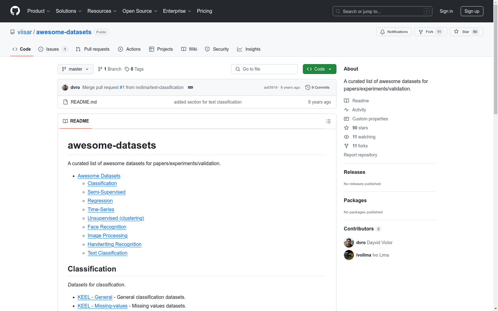The width and height of the screenshot is (498, 311).
Task: Open ivolima contributor avatar
Action: click(x=349, y=255)
